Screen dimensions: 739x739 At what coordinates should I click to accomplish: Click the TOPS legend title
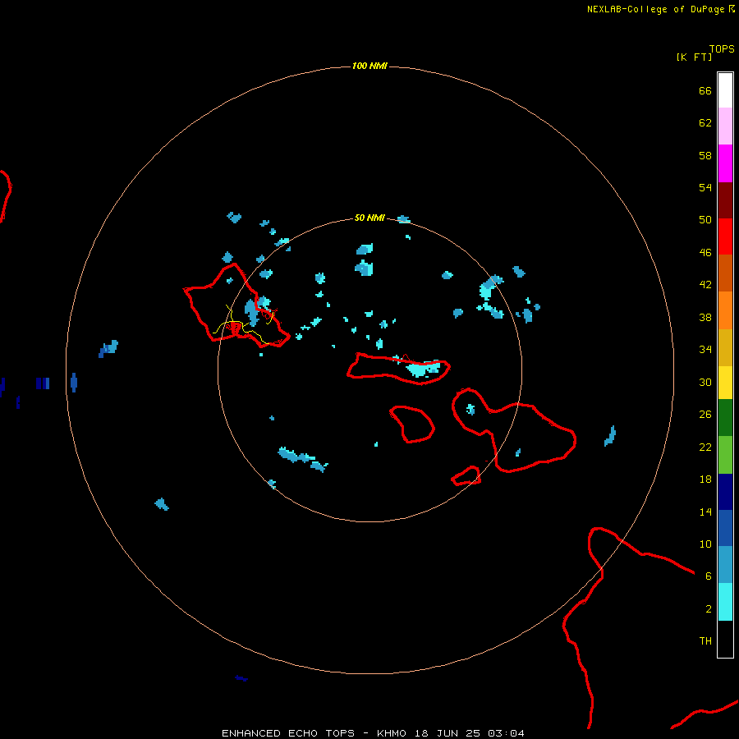722,48
